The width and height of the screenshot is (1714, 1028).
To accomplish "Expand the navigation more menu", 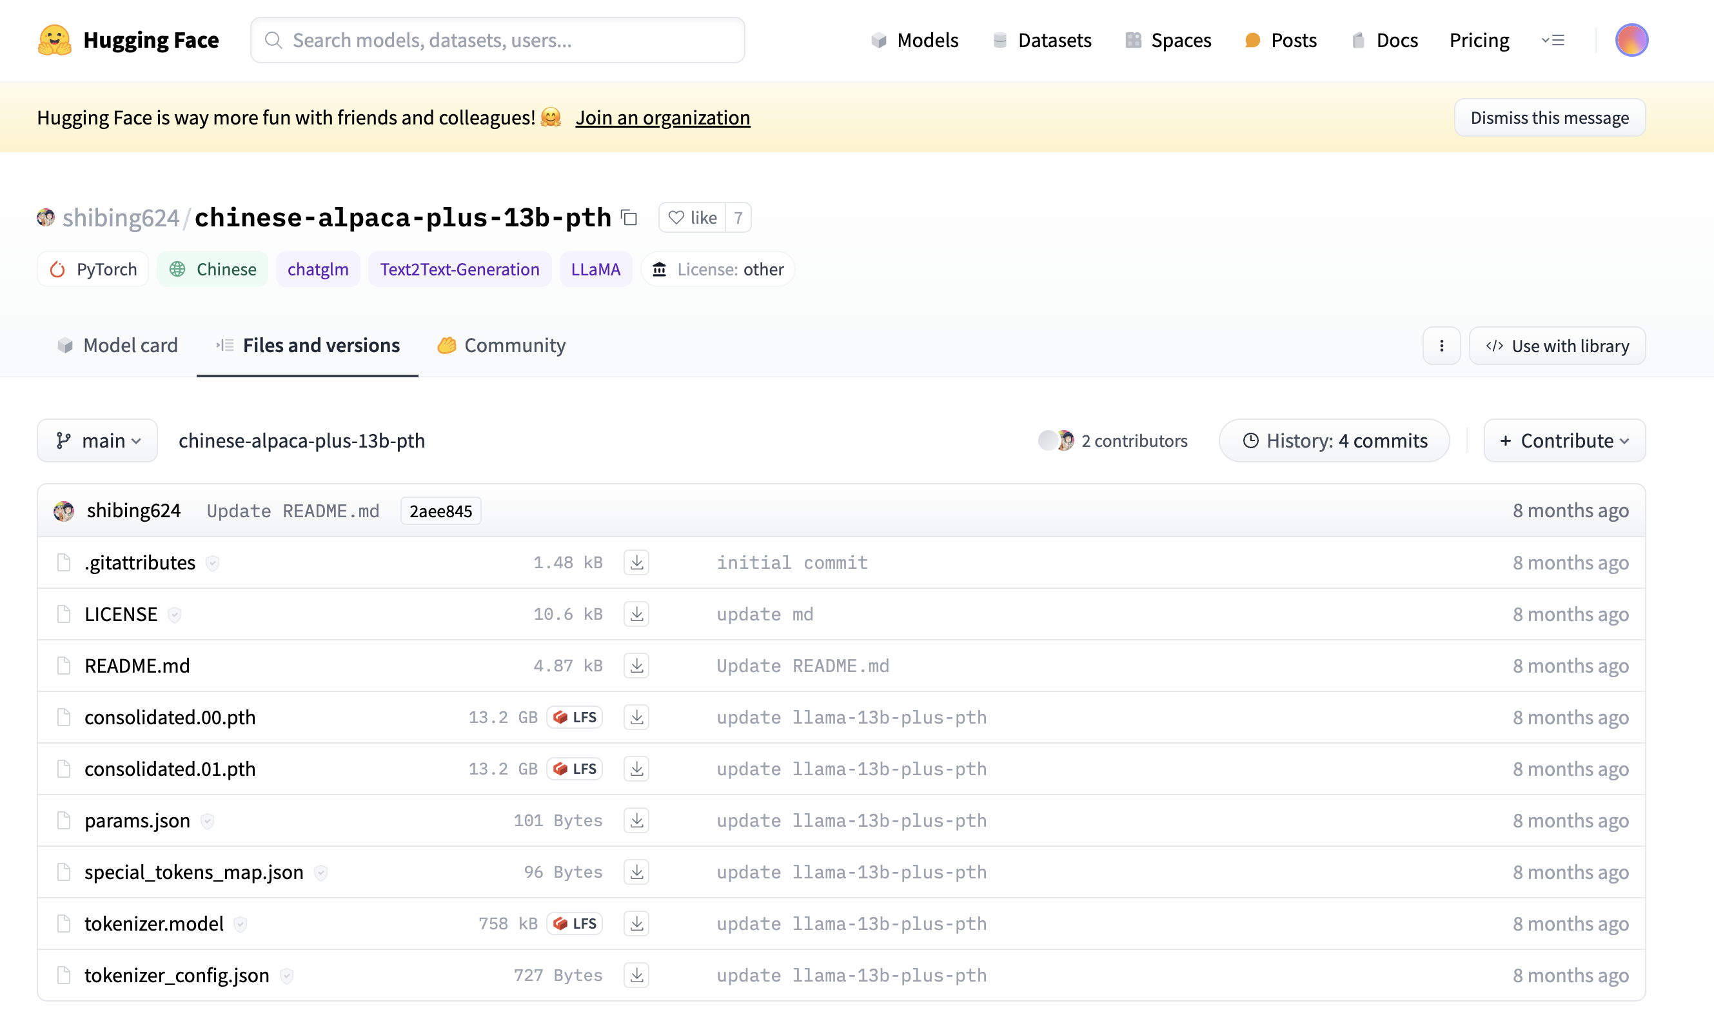I will click(1553, 40).
